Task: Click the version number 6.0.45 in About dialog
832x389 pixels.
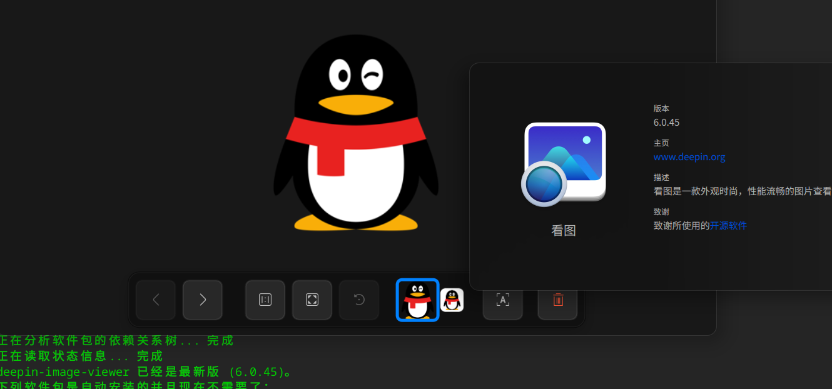Action: [667, 123]
